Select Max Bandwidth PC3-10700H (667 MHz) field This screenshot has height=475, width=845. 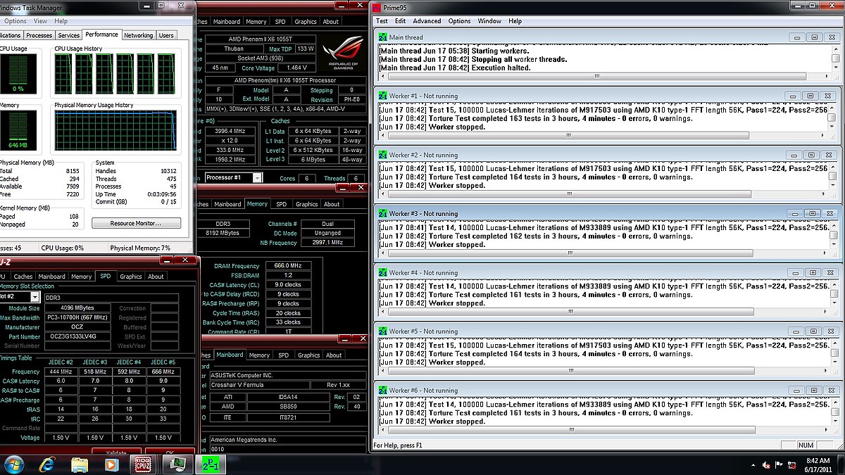pyautogui.click(x=77, y=318)
